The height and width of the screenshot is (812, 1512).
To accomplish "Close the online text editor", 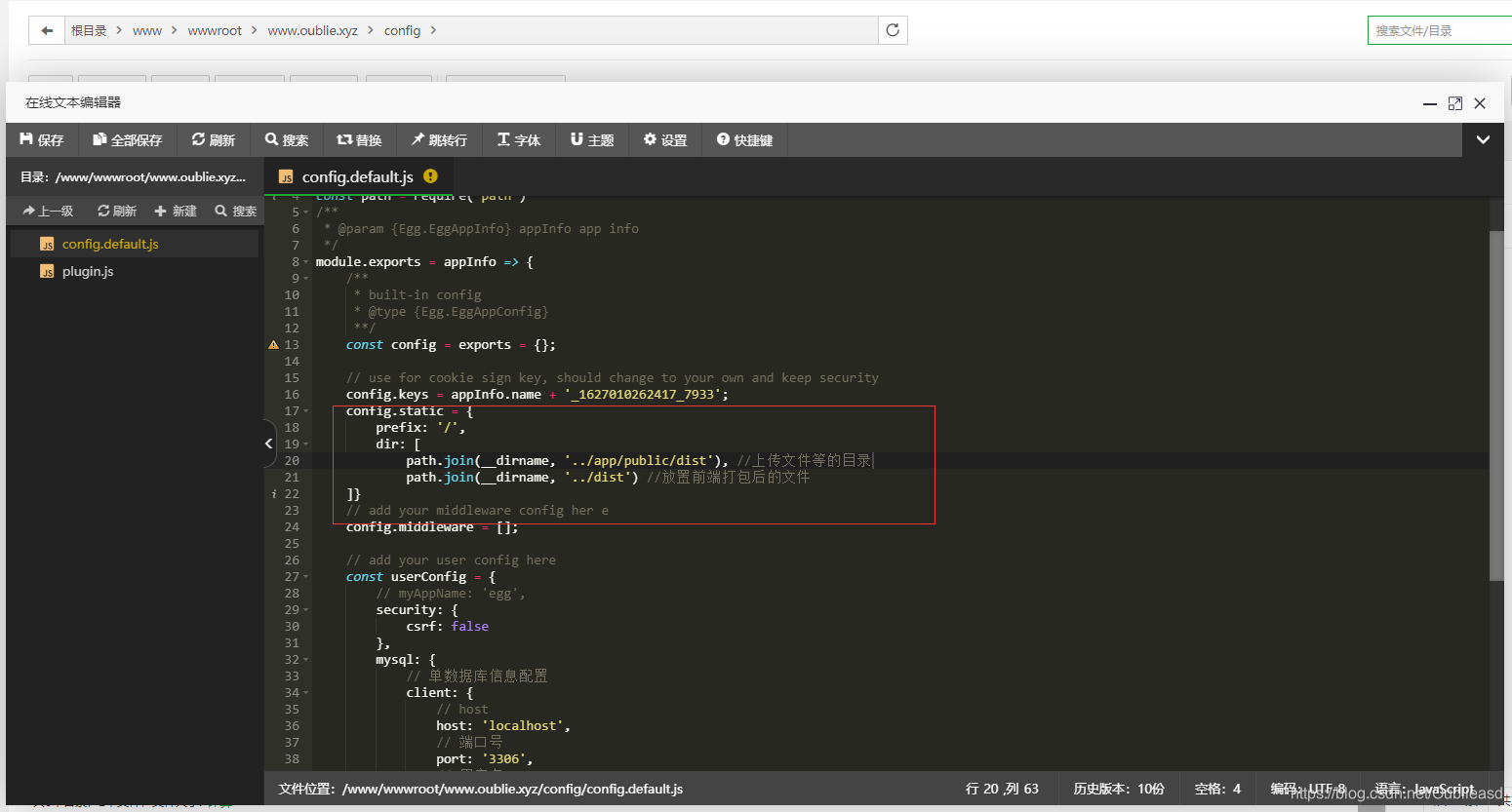I will point(1480,103).
